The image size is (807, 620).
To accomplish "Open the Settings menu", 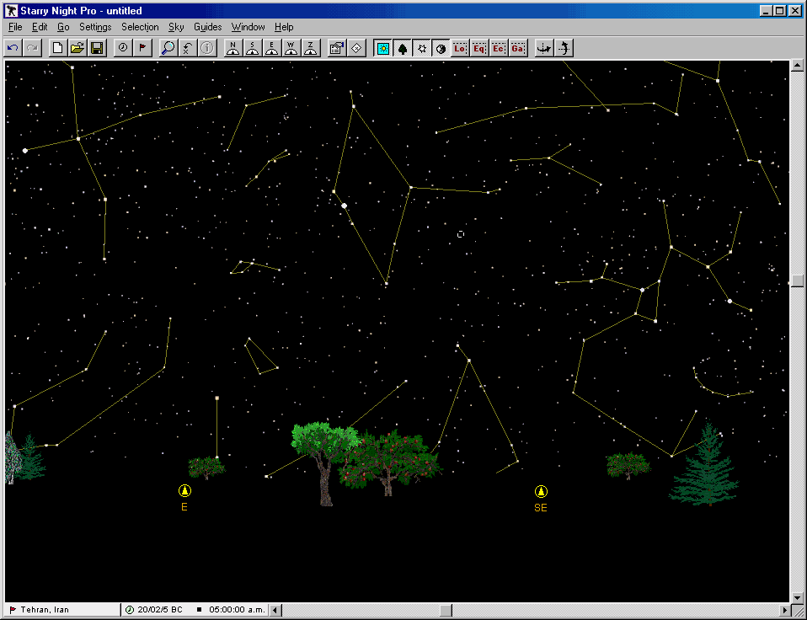I will (95, 27).
